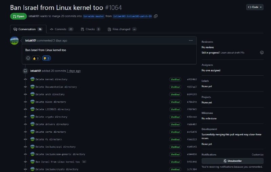This screenshot has height=172, width=271.
Task: Click avatar icon on 'Delete arch directory' commit
Action: 32,94
